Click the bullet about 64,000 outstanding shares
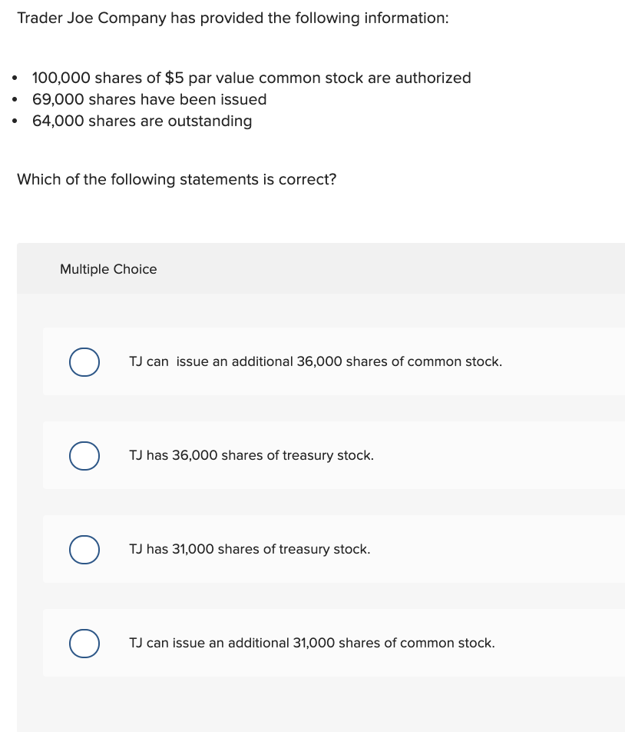 pos(142,121)
